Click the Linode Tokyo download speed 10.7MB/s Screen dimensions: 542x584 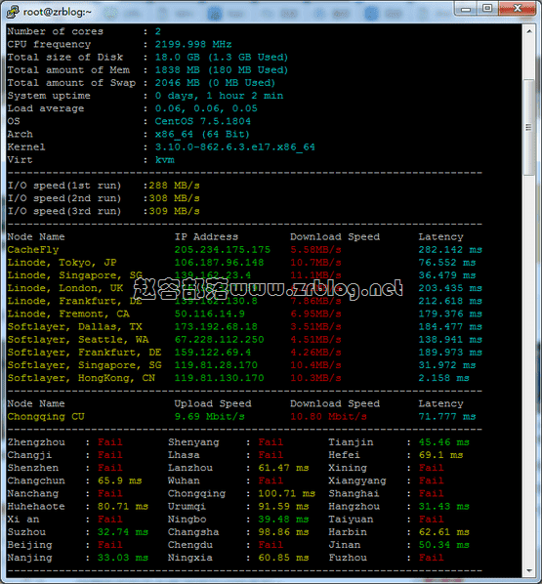point(315,262)
